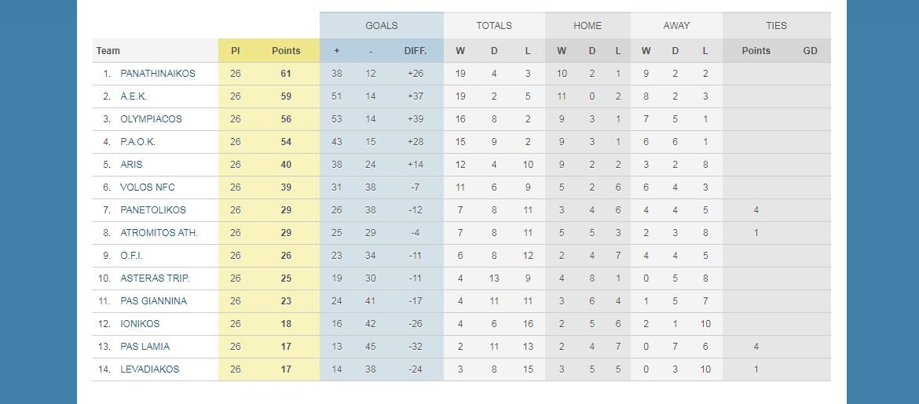Click the DIFF. goals column header
This screenshot has width=919, height=404.
(x=416, y=51)
